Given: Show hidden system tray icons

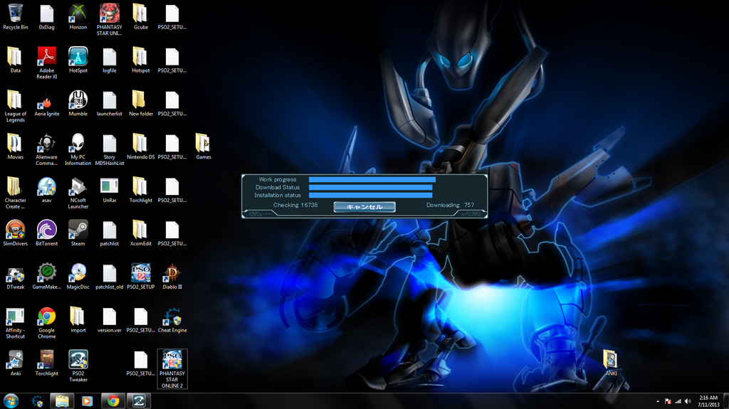Looking at the screenshot, I should pos(657,401).
